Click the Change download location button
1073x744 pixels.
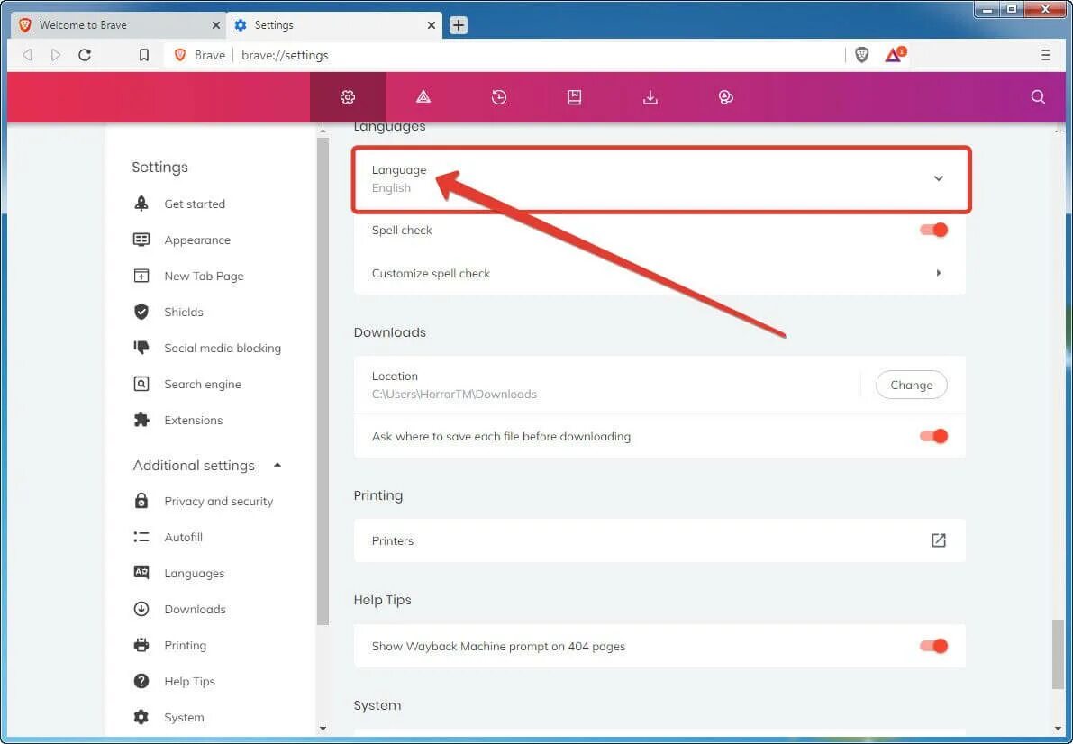click(x=911, y=385)
